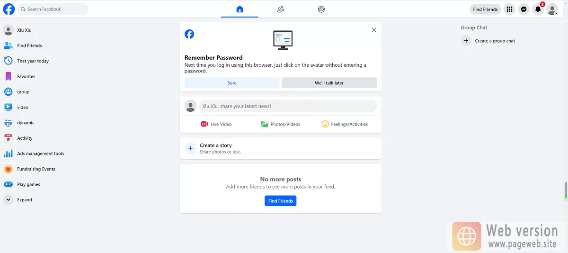Open the account avatar dropdown in header
Screen dimensions: 568x253
coord(552,9)
